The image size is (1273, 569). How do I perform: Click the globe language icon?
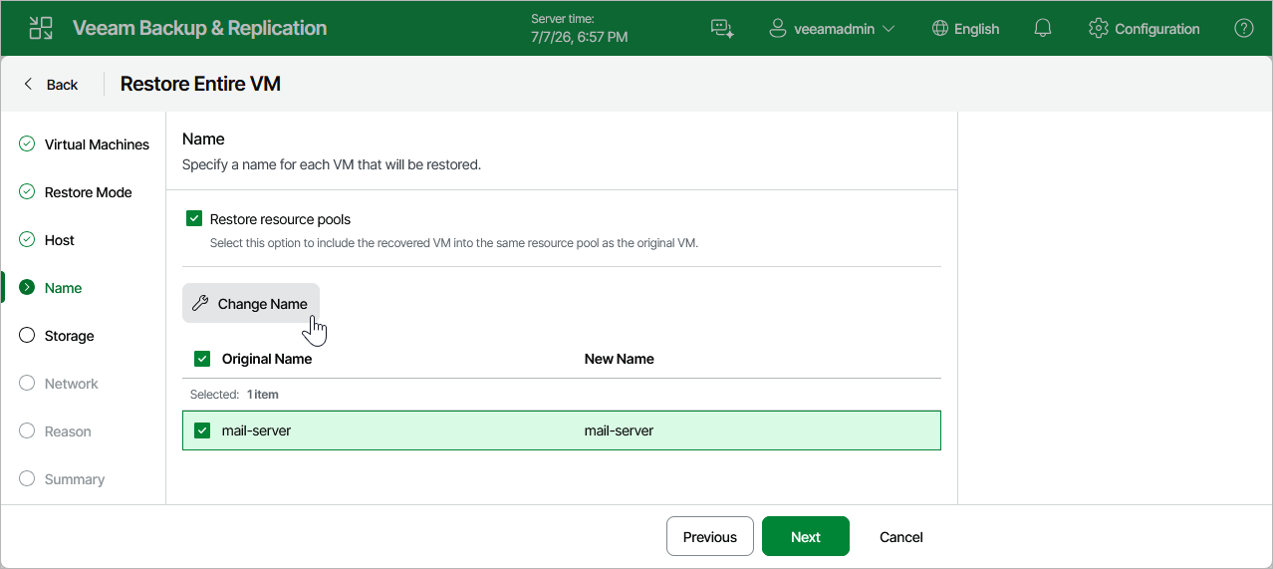pos(939,29)
